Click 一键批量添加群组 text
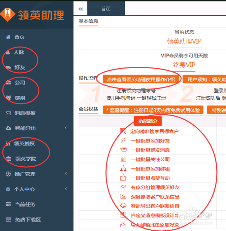 pyautogui.click(x=150, y=169)
